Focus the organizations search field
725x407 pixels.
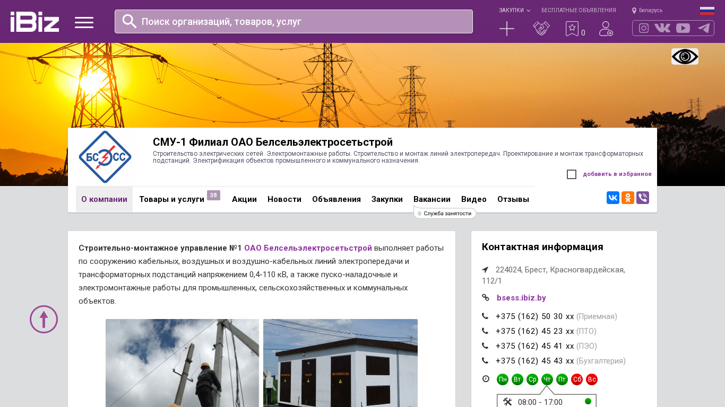pyautogui.click(x=294, y=21)
